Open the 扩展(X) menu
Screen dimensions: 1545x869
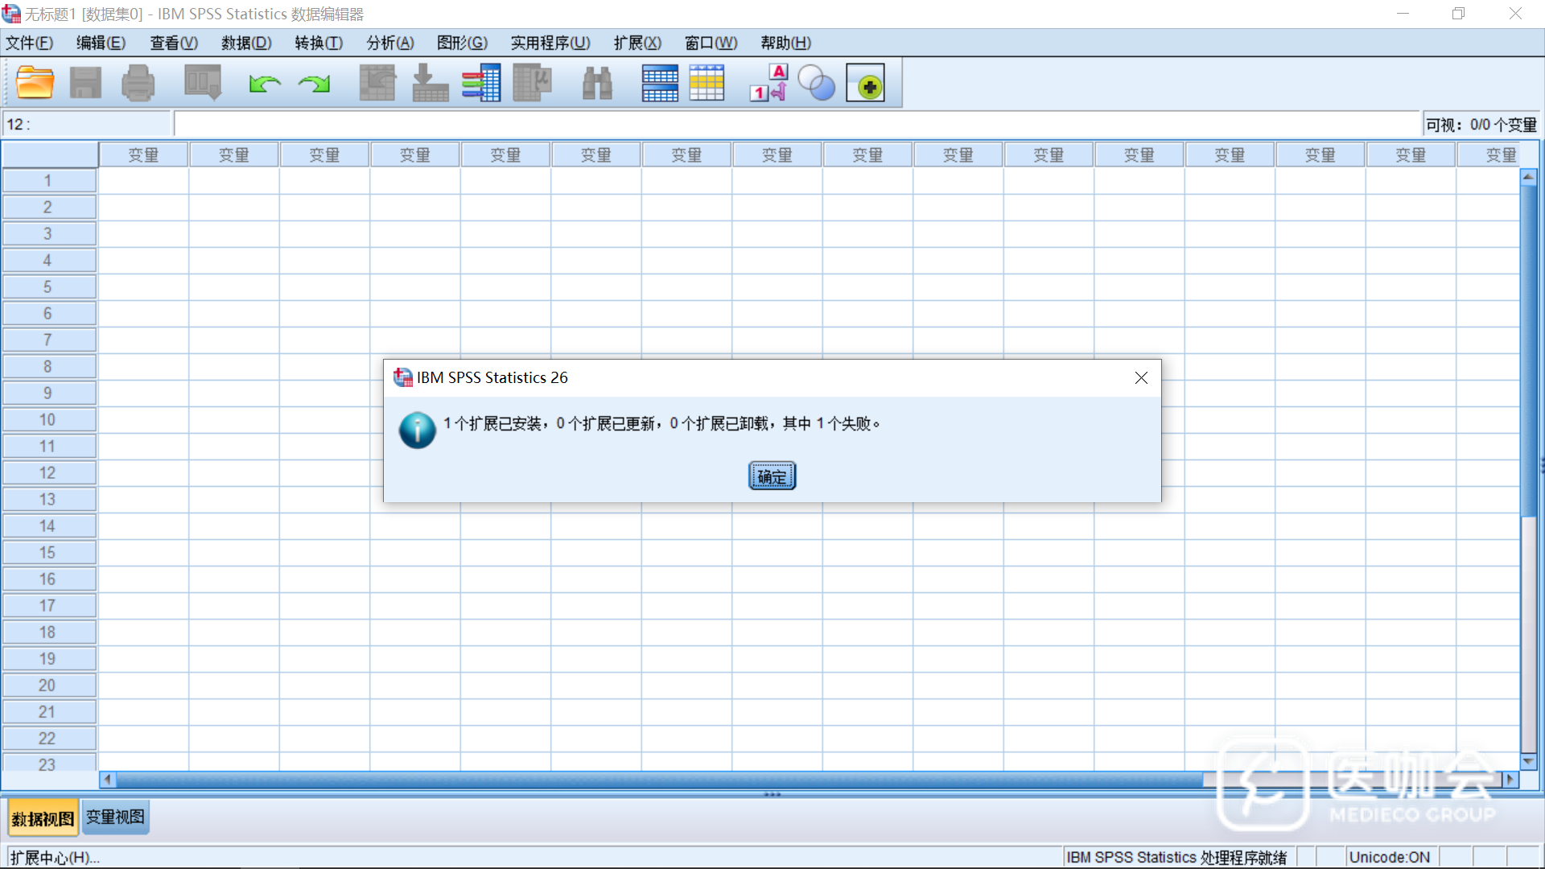637,43
